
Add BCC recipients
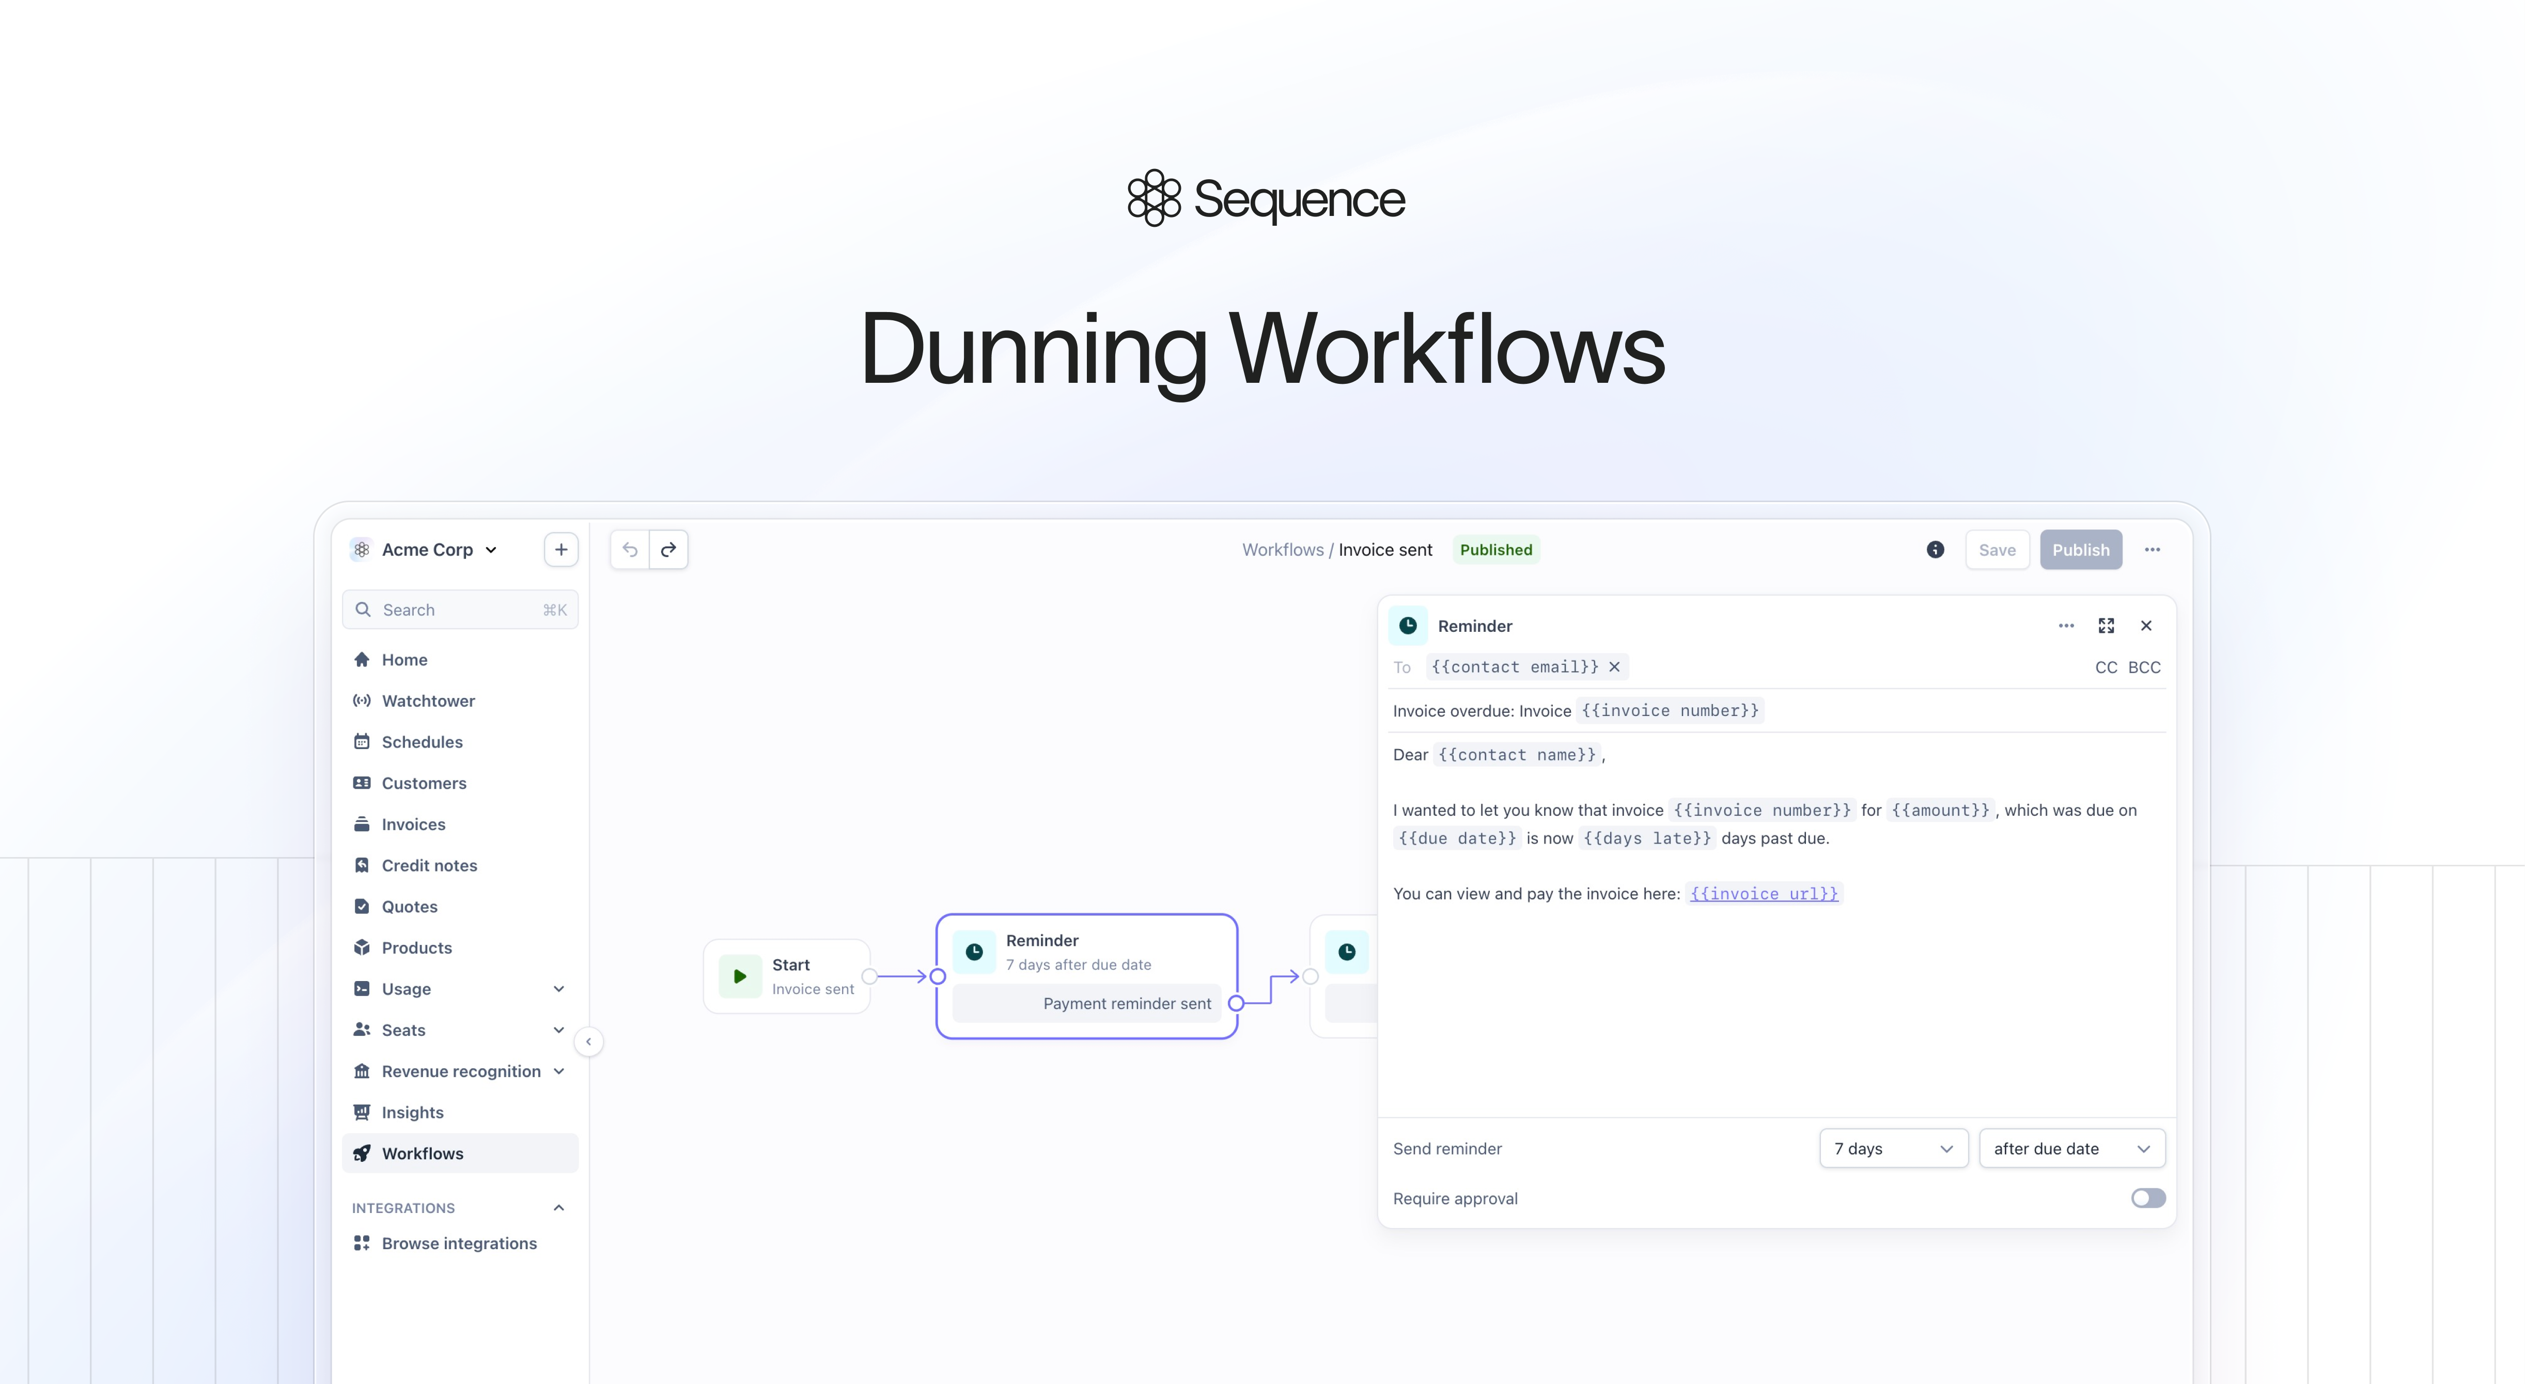point(2144,667)
